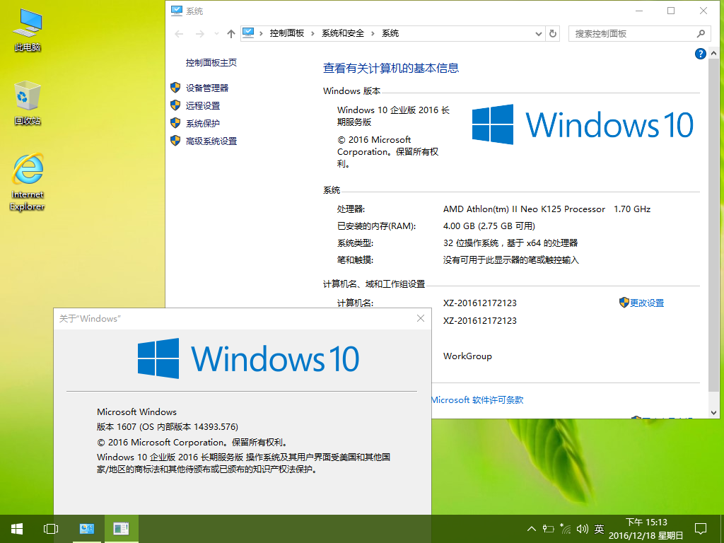Minimize the System window
Image resolution: width=724 pixels, height=543 pixels.
click(639, 11)
